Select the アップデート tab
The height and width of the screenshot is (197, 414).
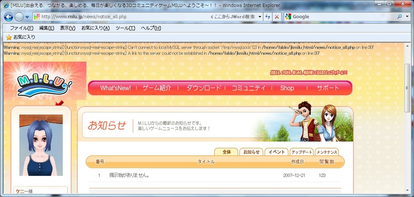point(302,152)
